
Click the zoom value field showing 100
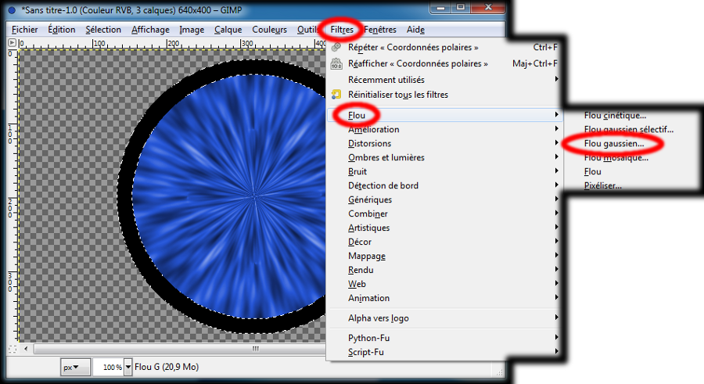coord(108,367)
